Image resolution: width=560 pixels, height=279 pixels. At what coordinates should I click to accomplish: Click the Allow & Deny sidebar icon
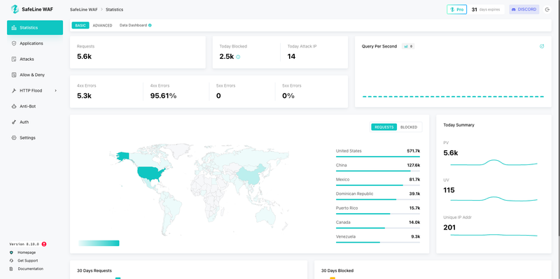click(x=14, y=75)
